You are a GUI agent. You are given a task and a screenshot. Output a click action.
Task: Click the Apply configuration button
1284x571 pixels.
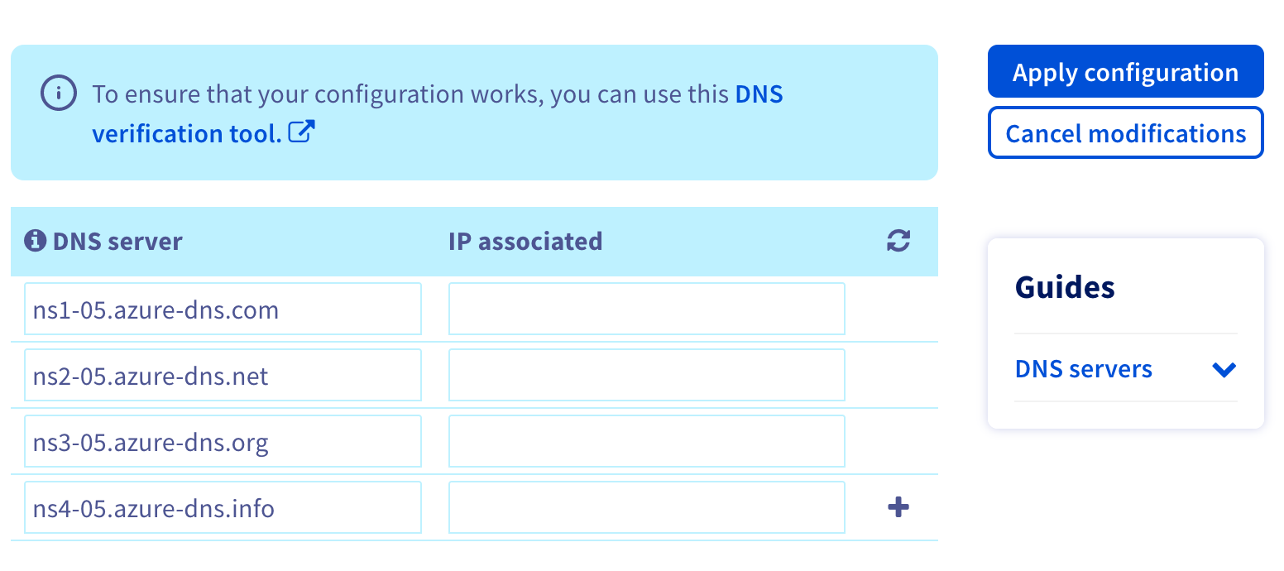point(1125,71)
